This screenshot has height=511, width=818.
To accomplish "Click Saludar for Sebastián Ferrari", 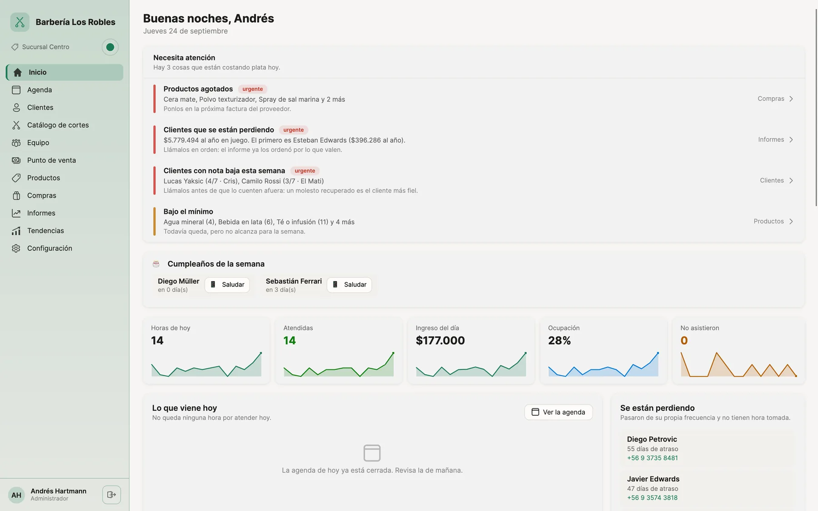I will click(349, 285).
